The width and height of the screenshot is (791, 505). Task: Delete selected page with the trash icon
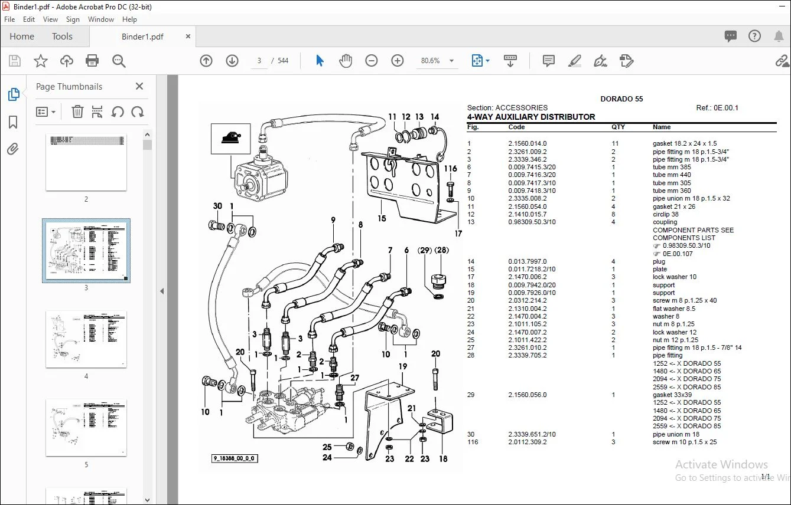click(x=77, y=112)
